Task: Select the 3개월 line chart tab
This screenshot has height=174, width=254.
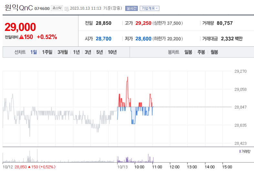Action: (x=63, y=52)
